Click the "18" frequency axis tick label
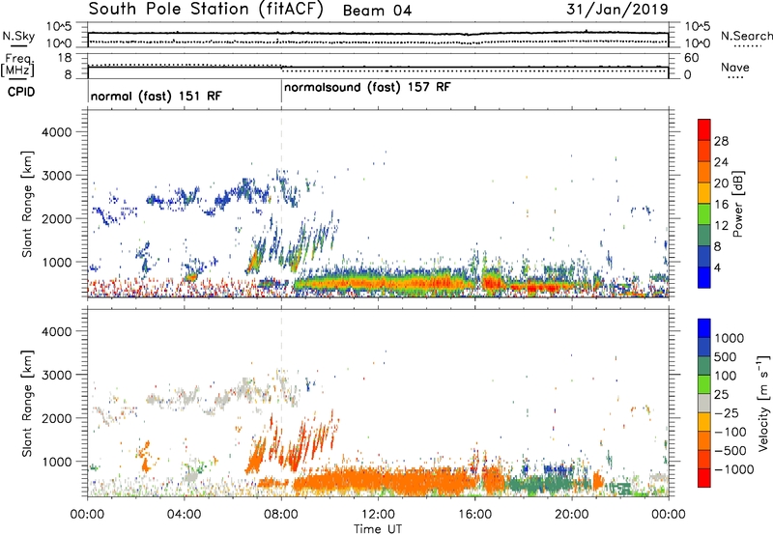This screenshot has width=773, height=535. point(65,58)
